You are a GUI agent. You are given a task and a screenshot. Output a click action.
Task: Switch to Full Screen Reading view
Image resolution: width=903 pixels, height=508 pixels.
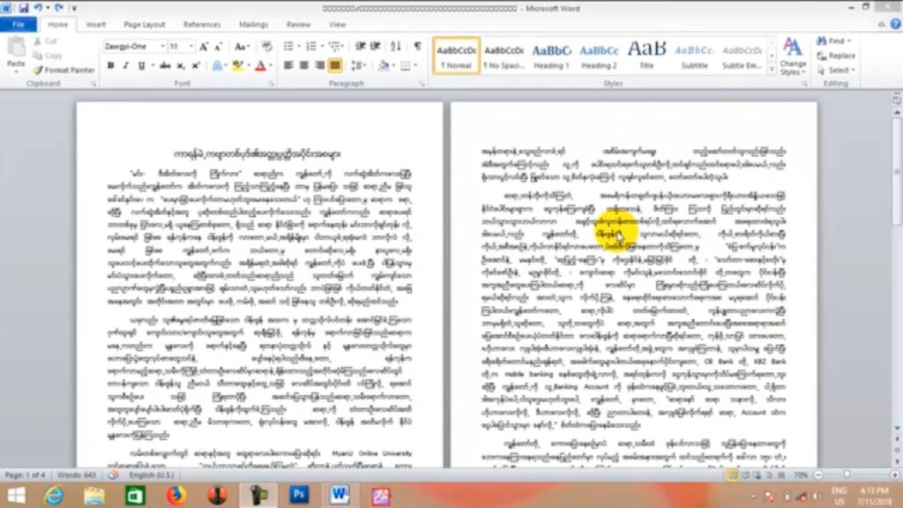(745, 475)
